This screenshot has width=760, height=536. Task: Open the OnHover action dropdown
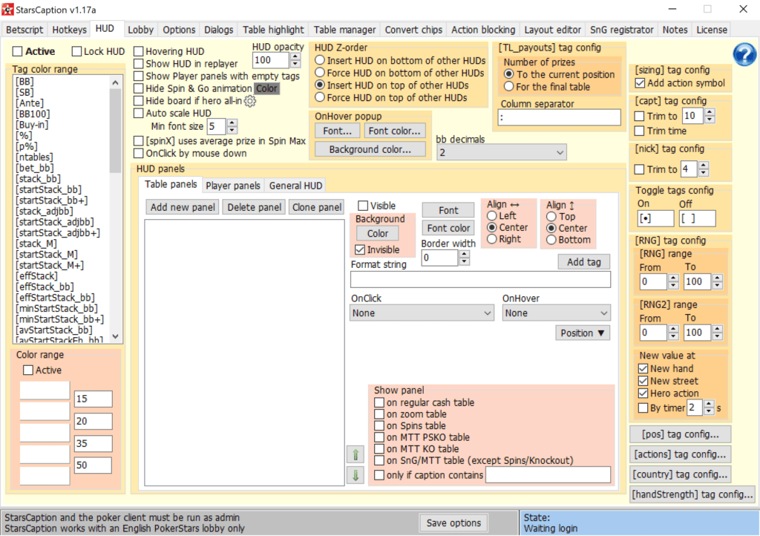[556, 313]
